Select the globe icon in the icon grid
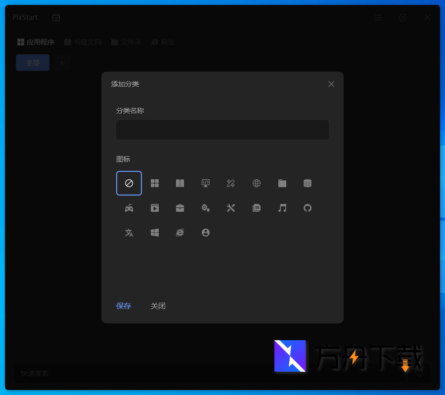This screenshot has width=445, height=395. pyautogui.click(x=256, y=183)
